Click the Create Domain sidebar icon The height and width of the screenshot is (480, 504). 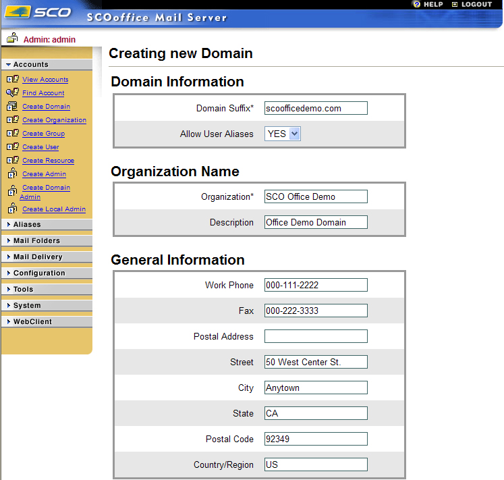(x=12, y=107)
